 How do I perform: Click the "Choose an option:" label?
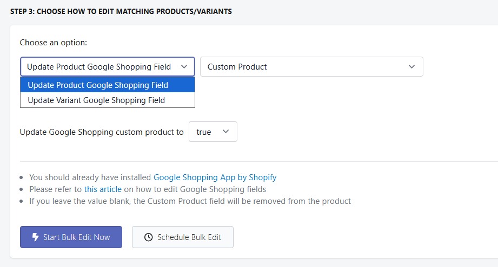(x=53, y=42)
